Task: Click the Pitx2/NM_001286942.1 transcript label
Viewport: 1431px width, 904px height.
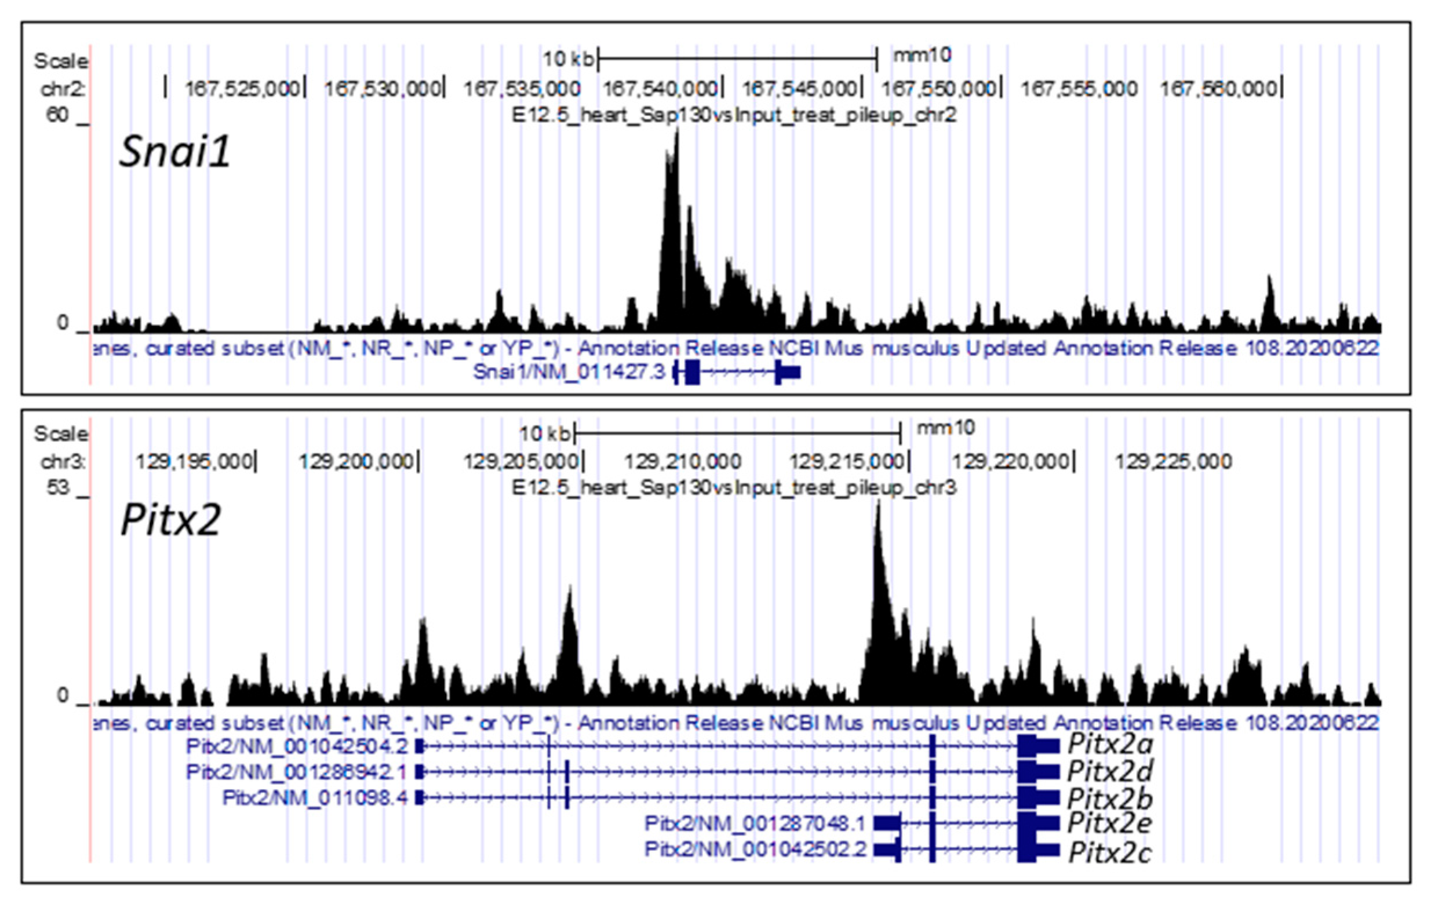Action: (x=297, y=771)
